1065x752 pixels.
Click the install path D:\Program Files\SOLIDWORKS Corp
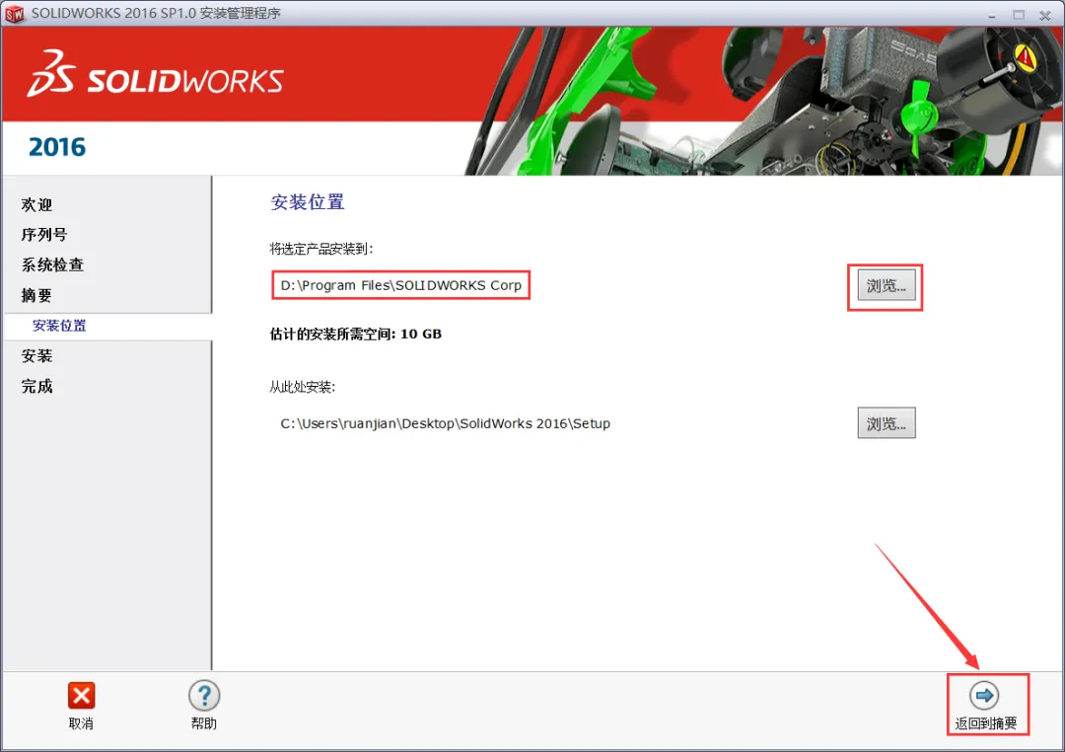click(400, 285)
